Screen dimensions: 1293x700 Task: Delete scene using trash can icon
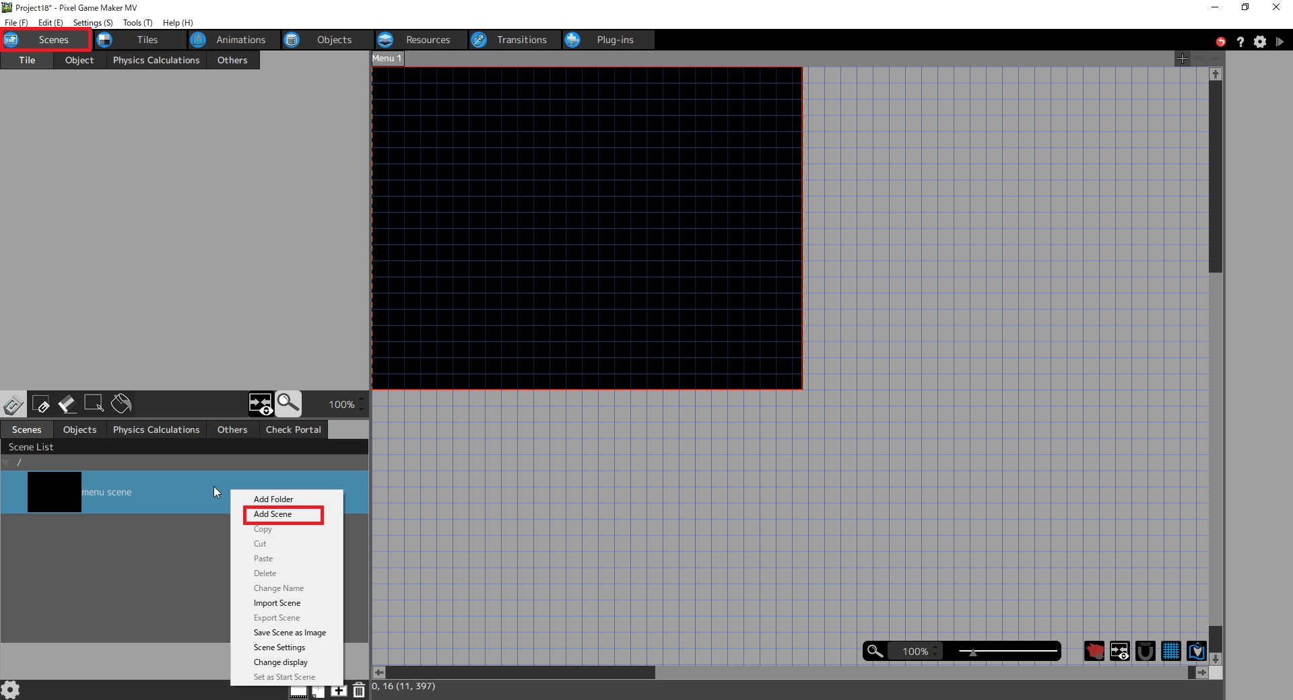[x=359, y=690]
